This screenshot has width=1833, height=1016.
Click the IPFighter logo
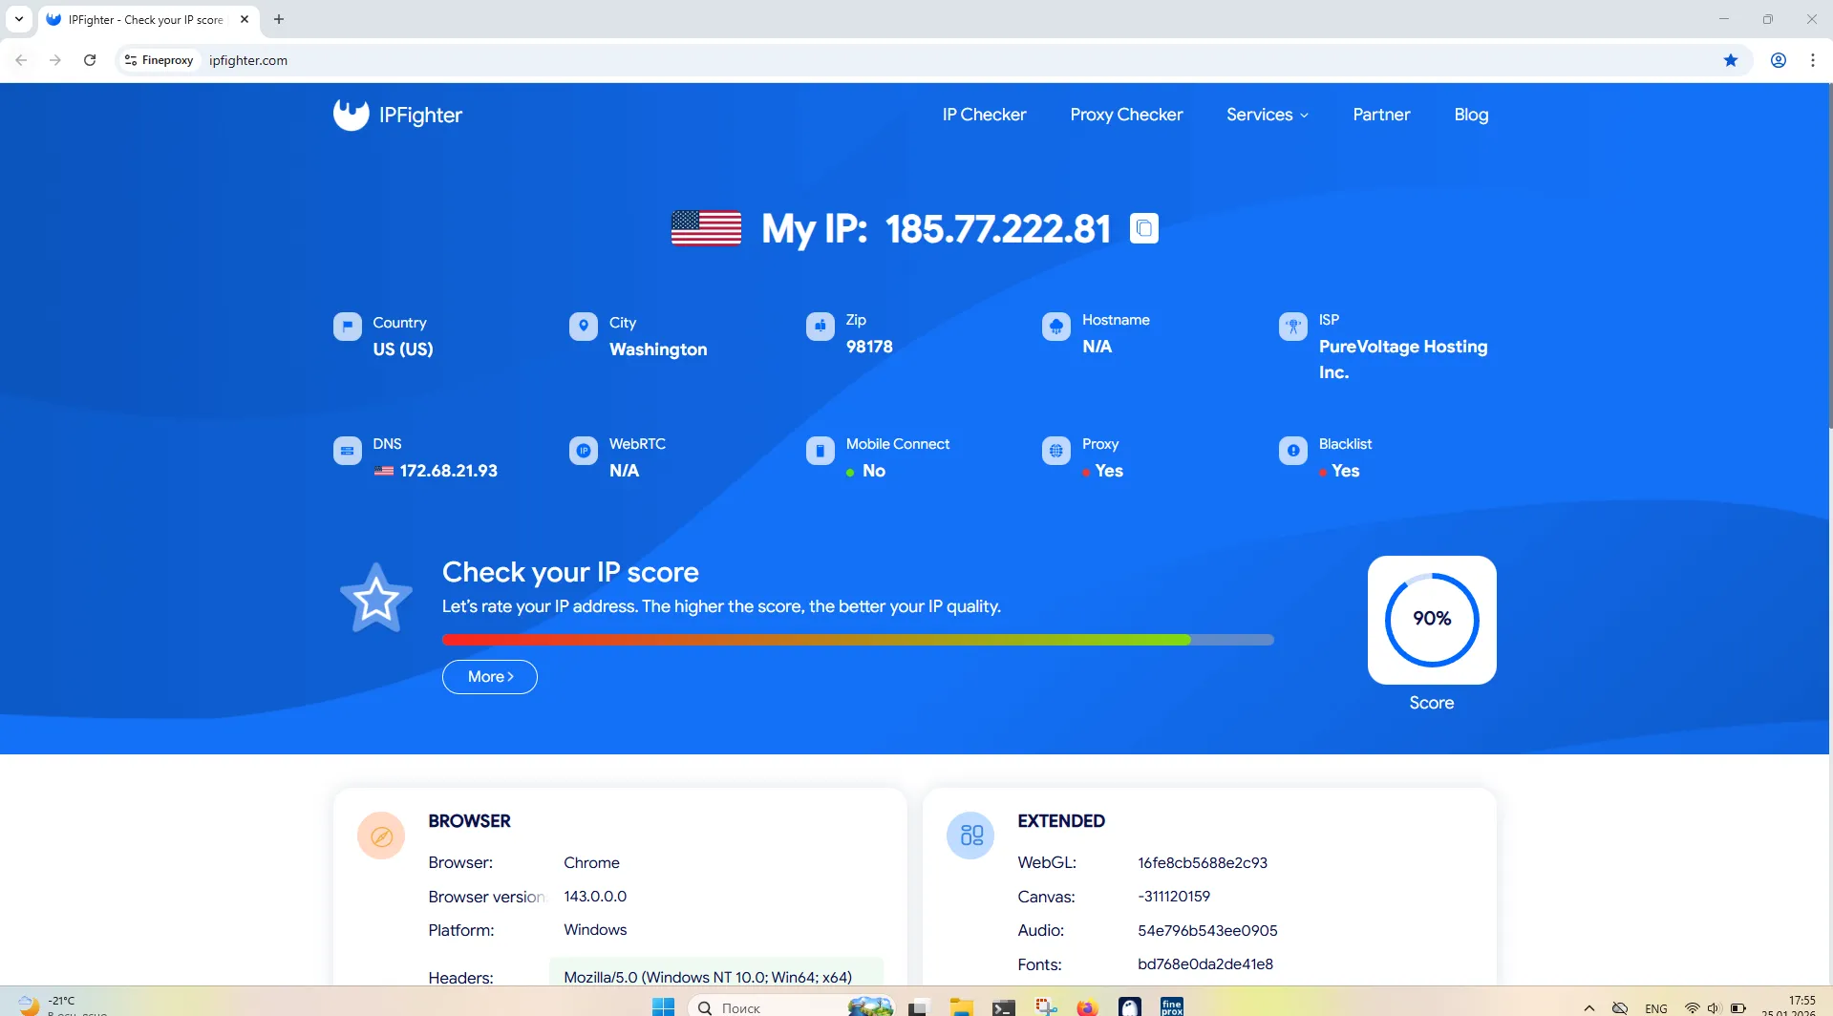[397, 115]
